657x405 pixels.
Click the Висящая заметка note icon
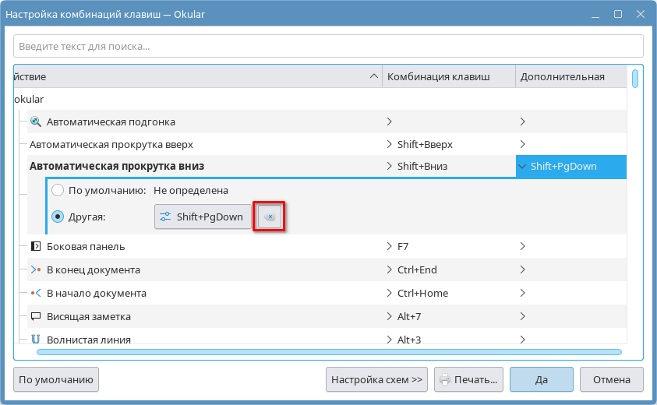coord(35,316)
